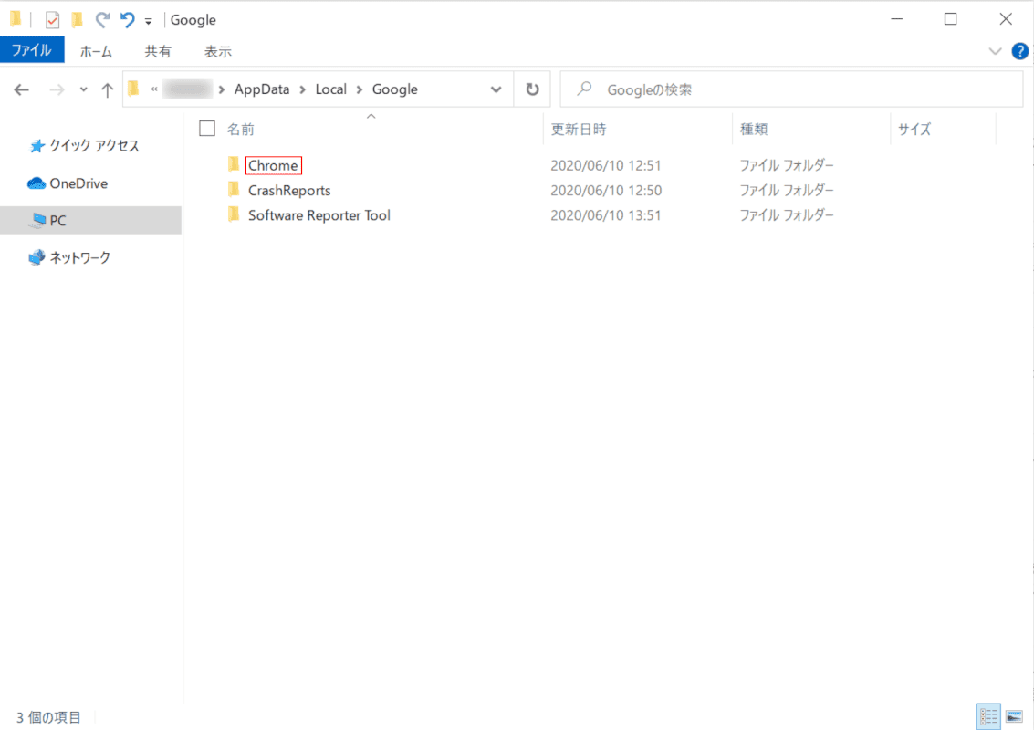Screen dimensions: 1034x730
Task: Click the Chrome folder icon
Action: point(234,164)
